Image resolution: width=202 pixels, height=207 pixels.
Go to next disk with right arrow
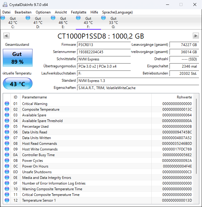pyautogui.click(x=196, y=36)
